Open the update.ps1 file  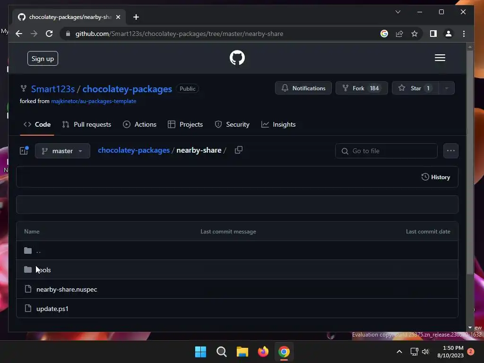pos(52,309)
